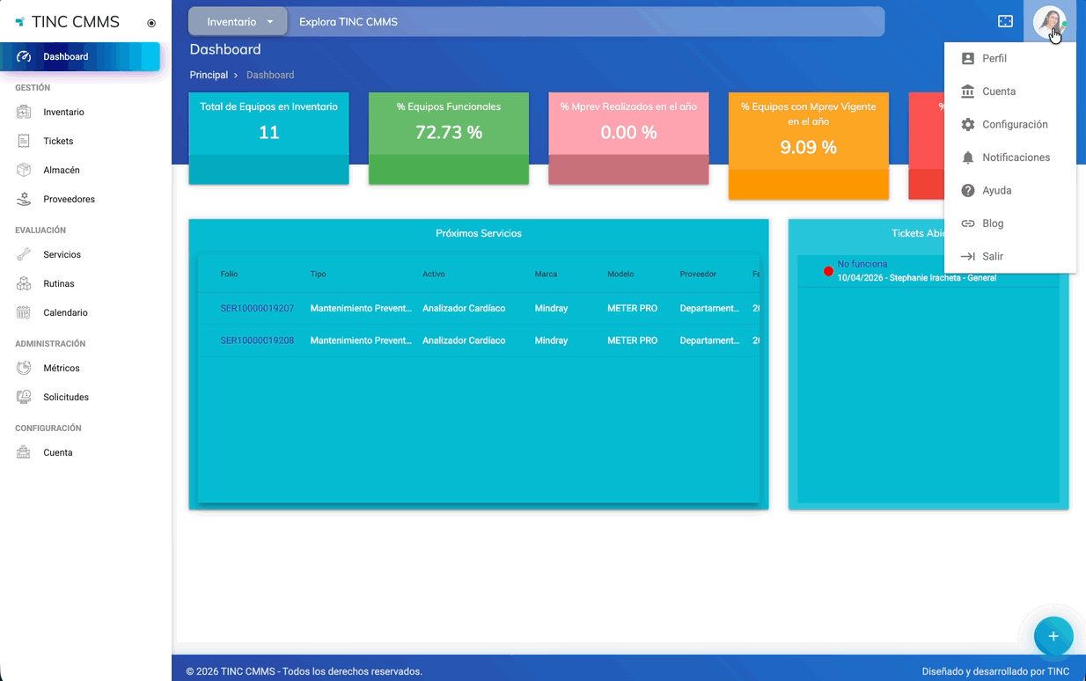Open Inventario from the sidebar icon
The image size is (1086, 681).
click(25, 113)
